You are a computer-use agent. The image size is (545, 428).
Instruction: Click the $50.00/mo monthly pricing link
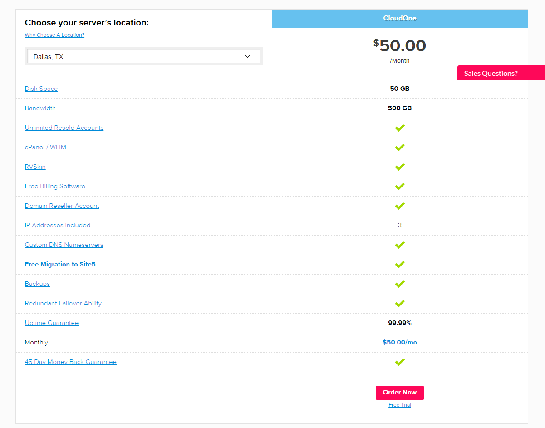[400, 342]
